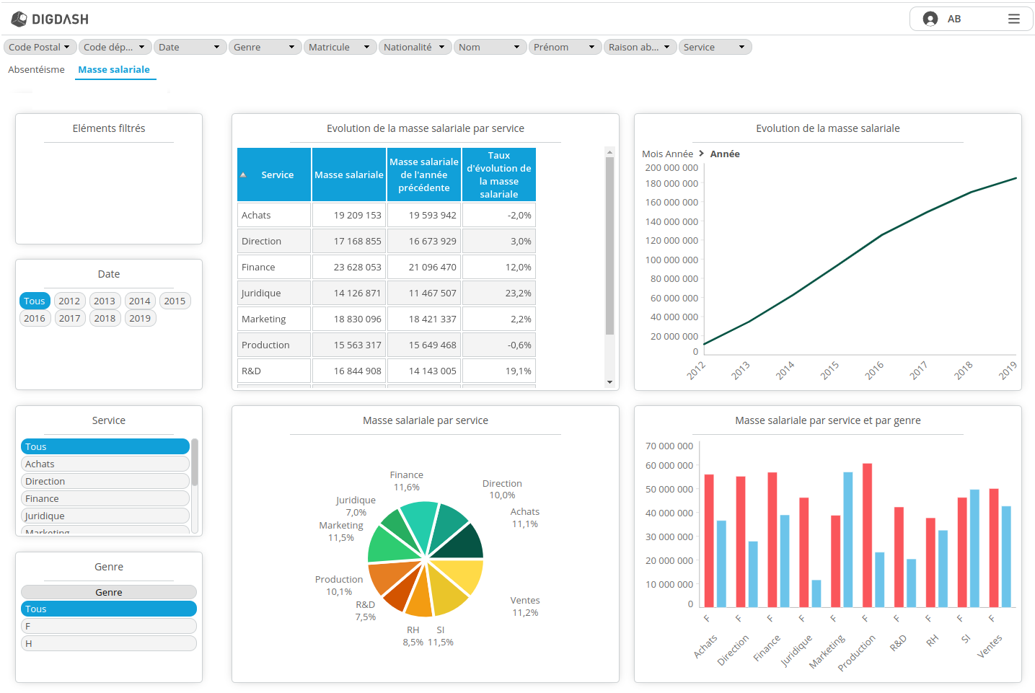
Task: Open the hamburger menu at top right
Action: coord(1013,19)
